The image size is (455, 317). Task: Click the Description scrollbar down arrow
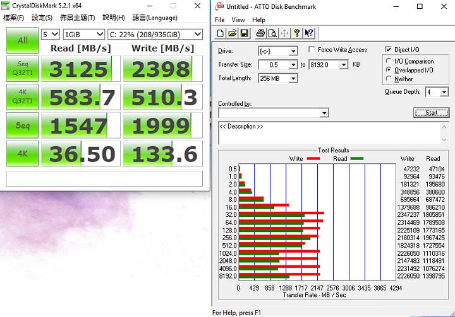[444, 139]
